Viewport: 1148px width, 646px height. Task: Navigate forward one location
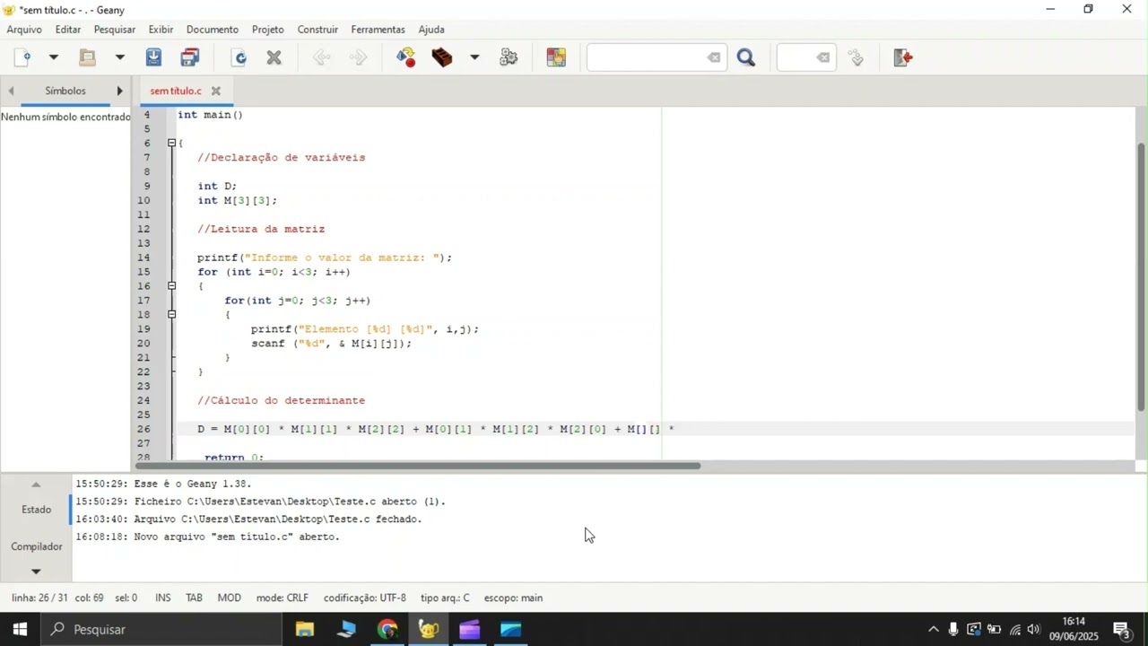click(358, 57)
